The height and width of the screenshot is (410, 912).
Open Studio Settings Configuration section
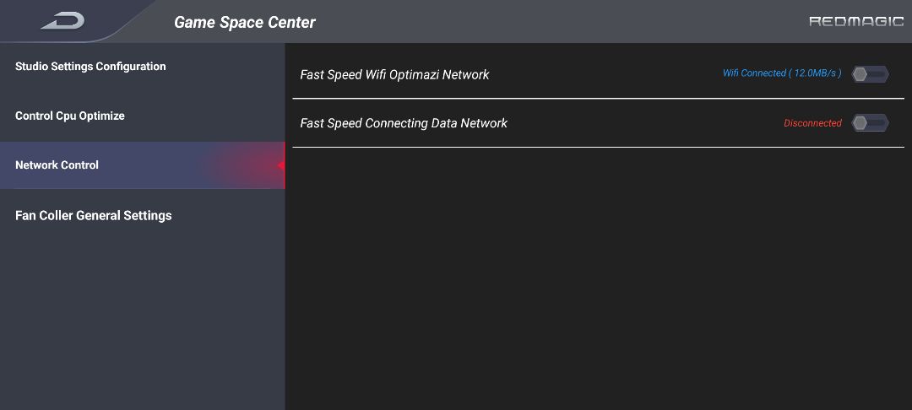click(x=143, y=67)
